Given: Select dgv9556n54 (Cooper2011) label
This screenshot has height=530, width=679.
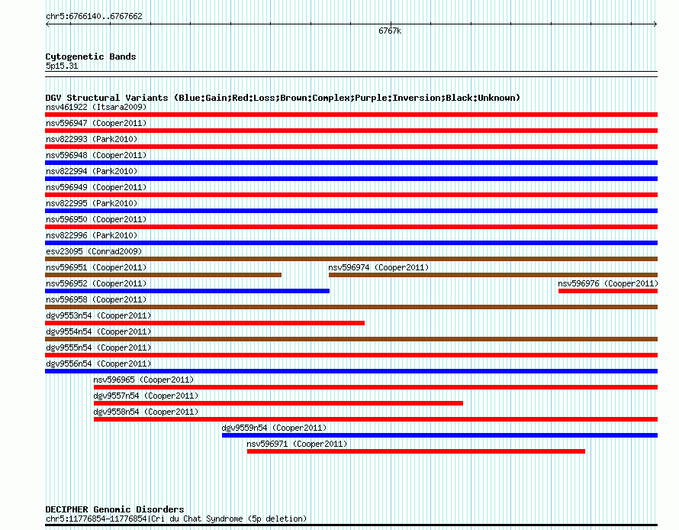Looking at the screenshot, I should point(98,364).
